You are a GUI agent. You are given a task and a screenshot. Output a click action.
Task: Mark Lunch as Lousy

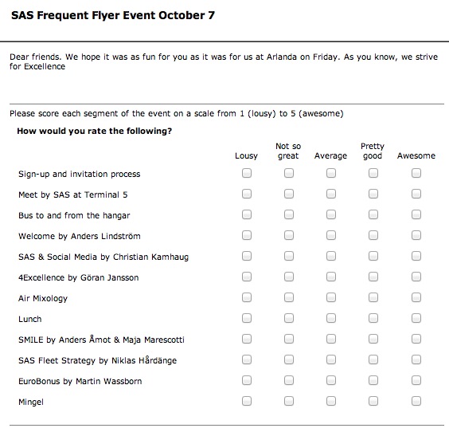(x=247, y=318)
